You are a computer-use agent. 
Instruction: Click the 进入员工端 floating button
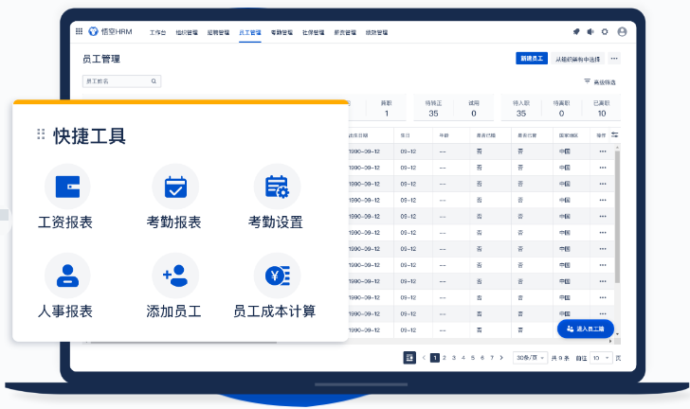(585, 329)
